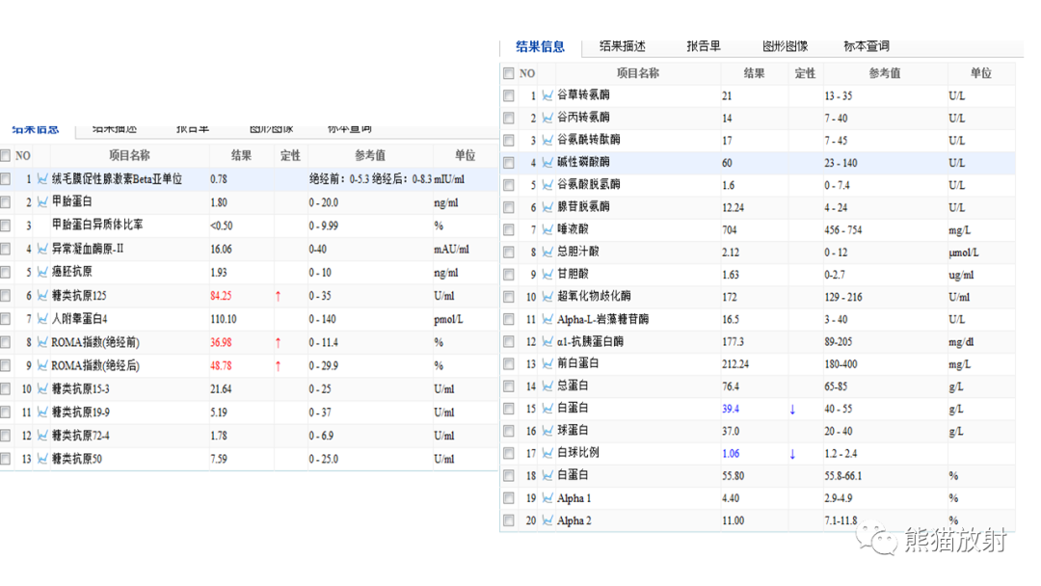This screenshot has height=586, width=1041.
Task: Switch to the 报告单 tab
Action: click(x=703, y=46)
